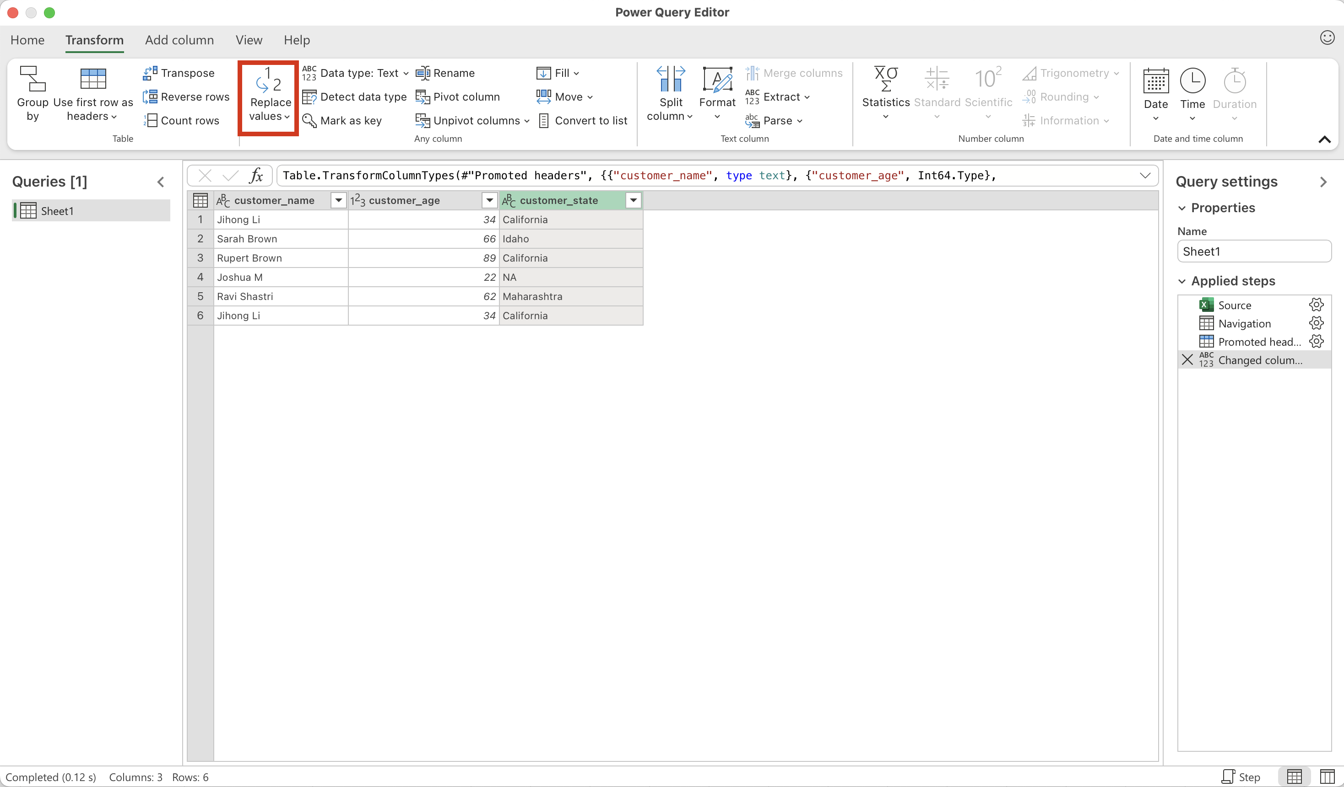Delete the Changed column type step

click(1187, 360)
